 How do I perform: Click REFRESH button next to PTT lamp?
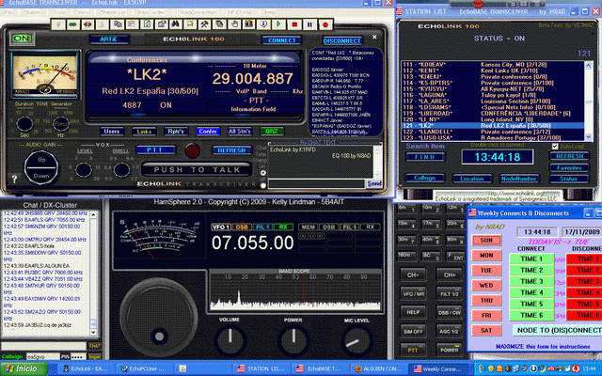coord(231,150)
